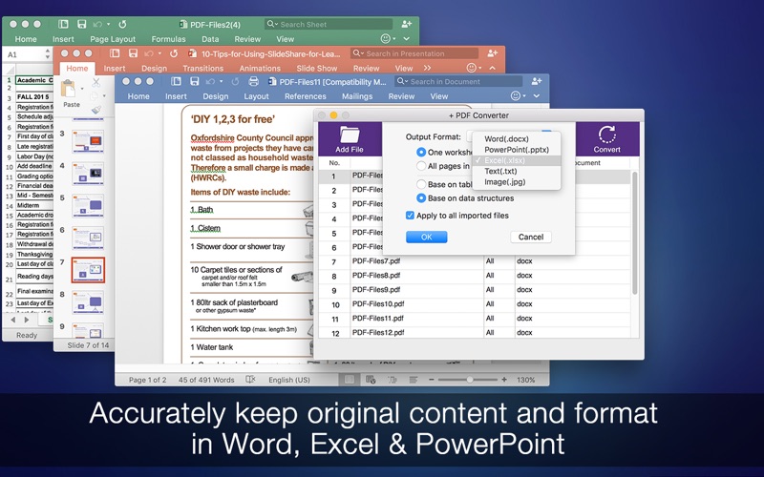Open smiley feedback dropdown in PowerPoint window

coord(474,68)
